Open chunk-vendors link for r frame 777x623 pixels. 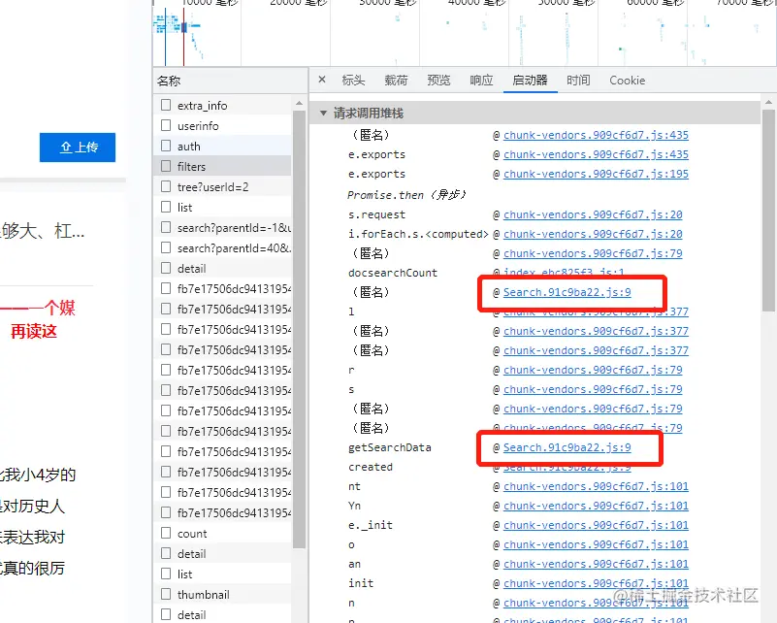click(x=593, y=370)
